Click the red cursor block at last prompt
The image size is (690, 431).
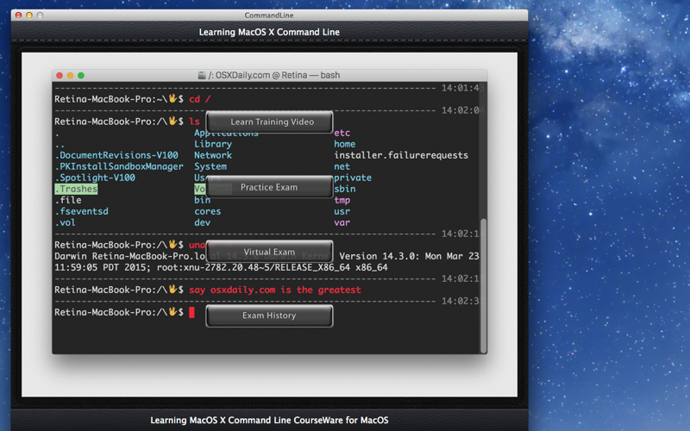click(191, 312)
